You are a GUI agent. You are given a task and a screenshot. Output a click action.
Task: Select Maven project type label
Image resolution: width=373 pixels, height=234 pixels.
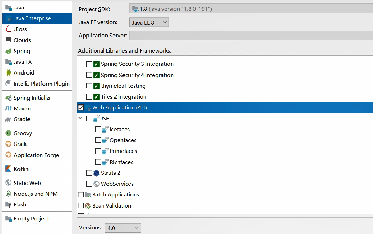(22, 109)
